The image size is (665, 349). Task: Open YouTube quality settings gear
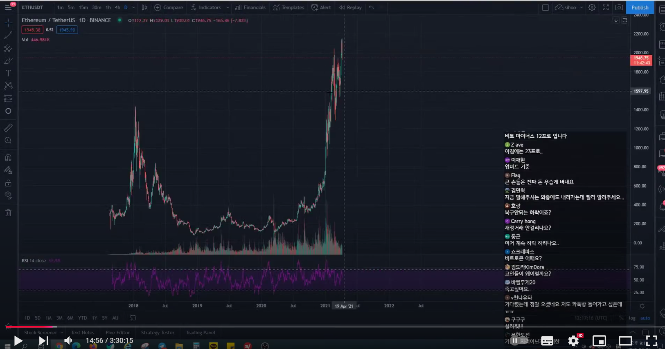click(x=573, y=340)
